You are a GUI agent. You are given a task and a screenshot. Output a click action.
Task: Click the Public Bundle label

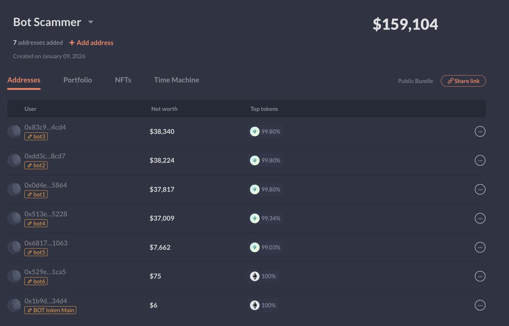415,81
